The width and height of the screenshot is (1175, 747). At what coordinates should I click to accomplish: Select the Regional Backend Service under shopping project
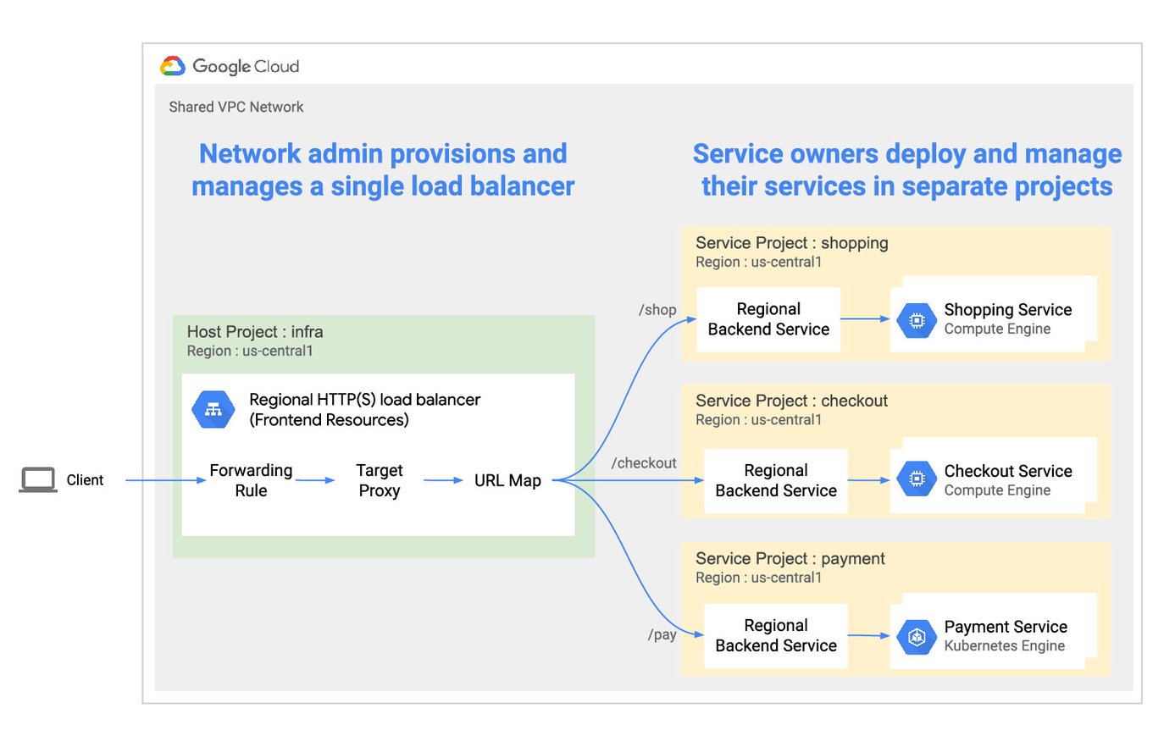(768, 319)
